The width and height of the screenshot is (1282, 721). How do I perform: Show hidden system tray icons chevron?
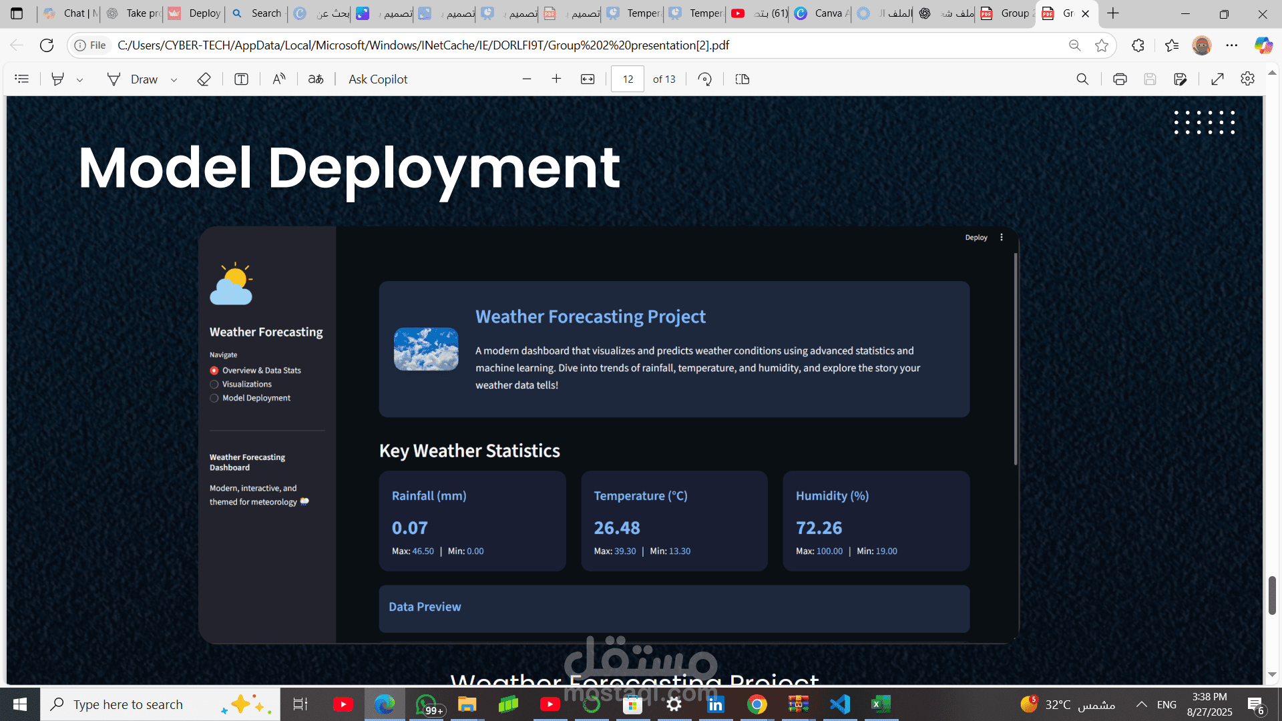[1142, 704]
